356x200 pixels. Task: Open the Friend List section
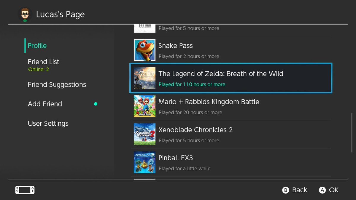pos(44,62)
